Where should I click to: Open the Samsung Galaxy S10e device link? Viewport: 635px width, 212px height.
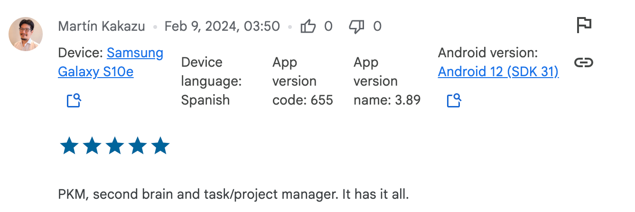click(x=111, y=62)
